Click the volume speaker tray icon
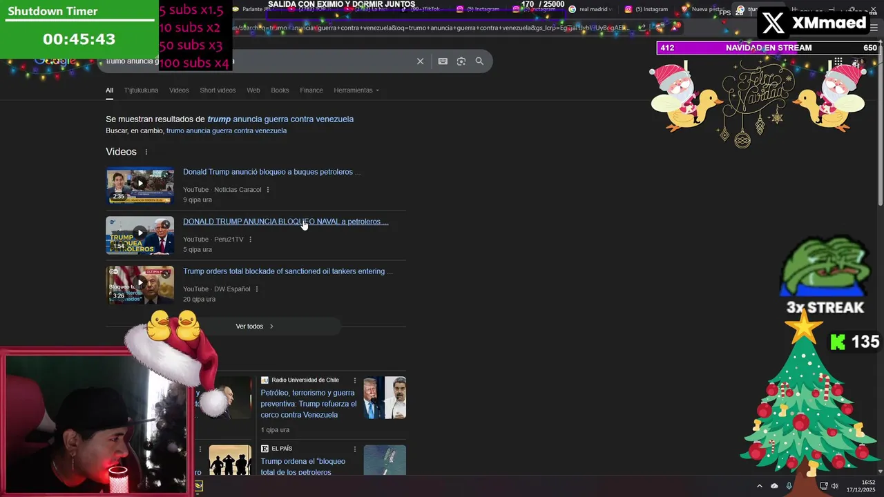Viewport: 884px width, 497px height. 834,486
